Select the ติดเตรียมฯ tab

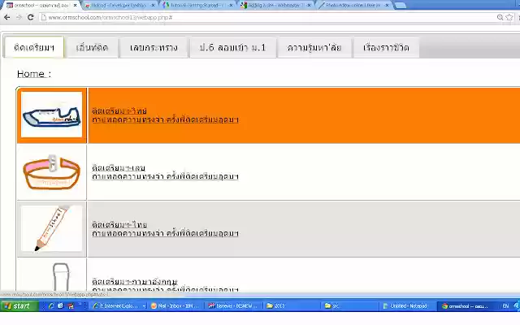[34, 47]
